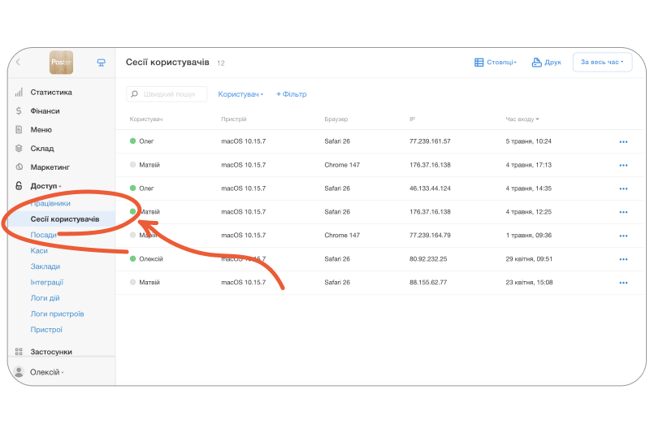The width and height of the screenshot is (650, 433).
Task: Click the IP column header
Action: (412, 119)
